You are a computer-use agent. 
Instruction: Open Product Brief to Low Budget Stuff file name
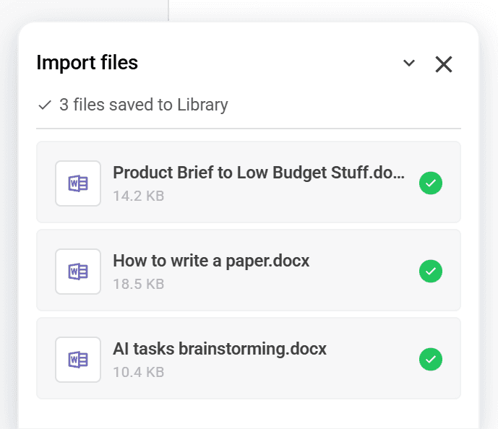tap(259, 173)
